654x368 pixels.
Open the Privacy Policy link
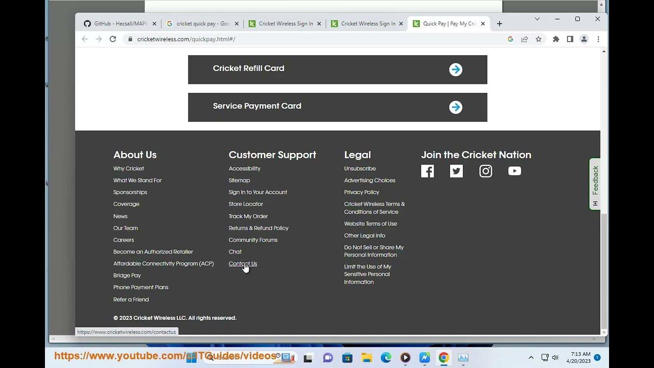coord(361,192)
